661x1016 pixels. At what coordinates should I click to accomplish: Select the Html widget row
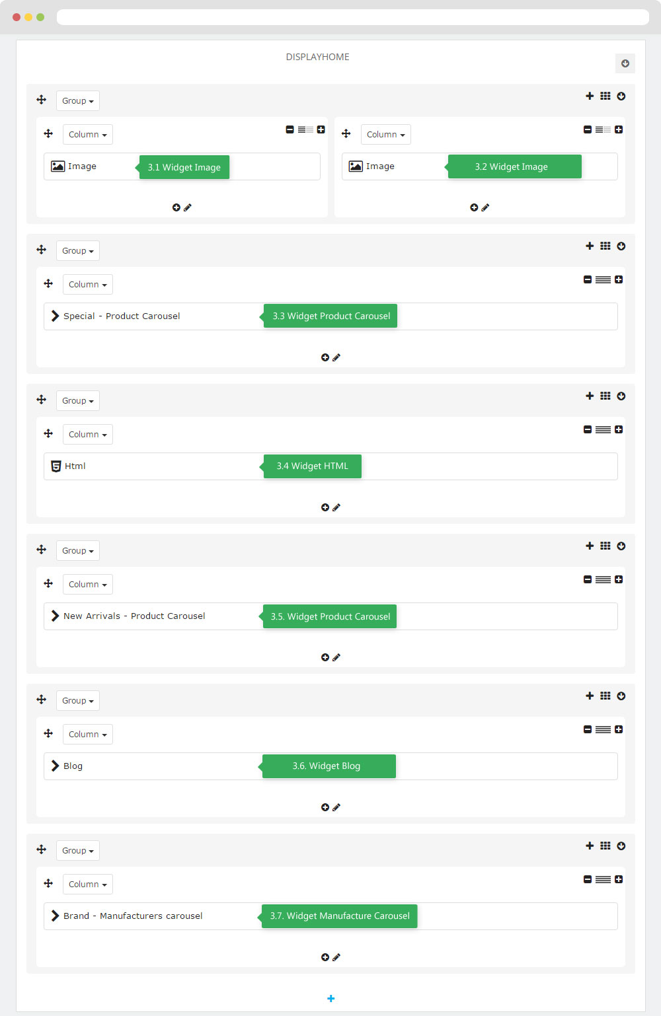pyautogui.click(x=330, y=466)
